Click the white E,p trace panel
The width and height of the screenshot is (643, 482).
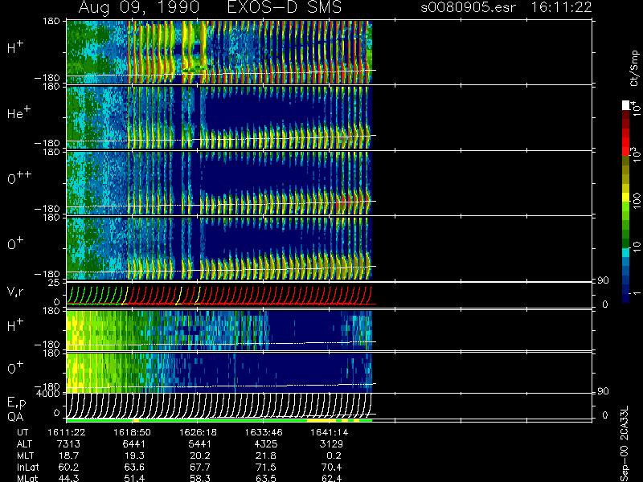[219, 405]
